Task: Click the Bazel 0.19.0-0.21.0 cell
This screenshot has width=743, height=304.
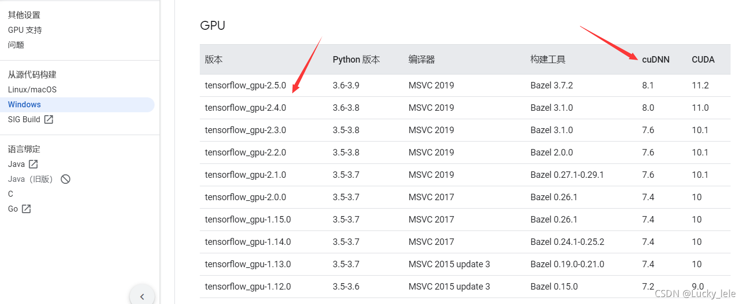Action: [x=568, y=264]
